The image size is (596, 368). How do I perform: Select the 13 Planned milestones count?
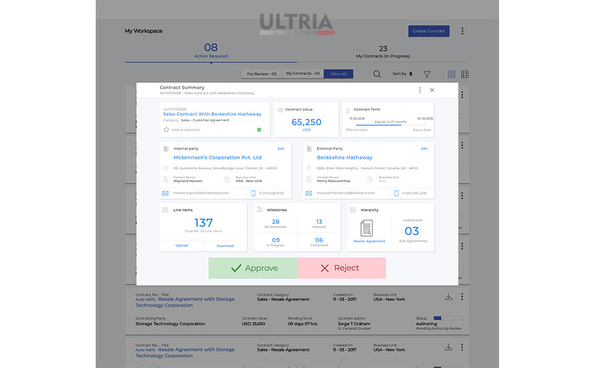319,222
